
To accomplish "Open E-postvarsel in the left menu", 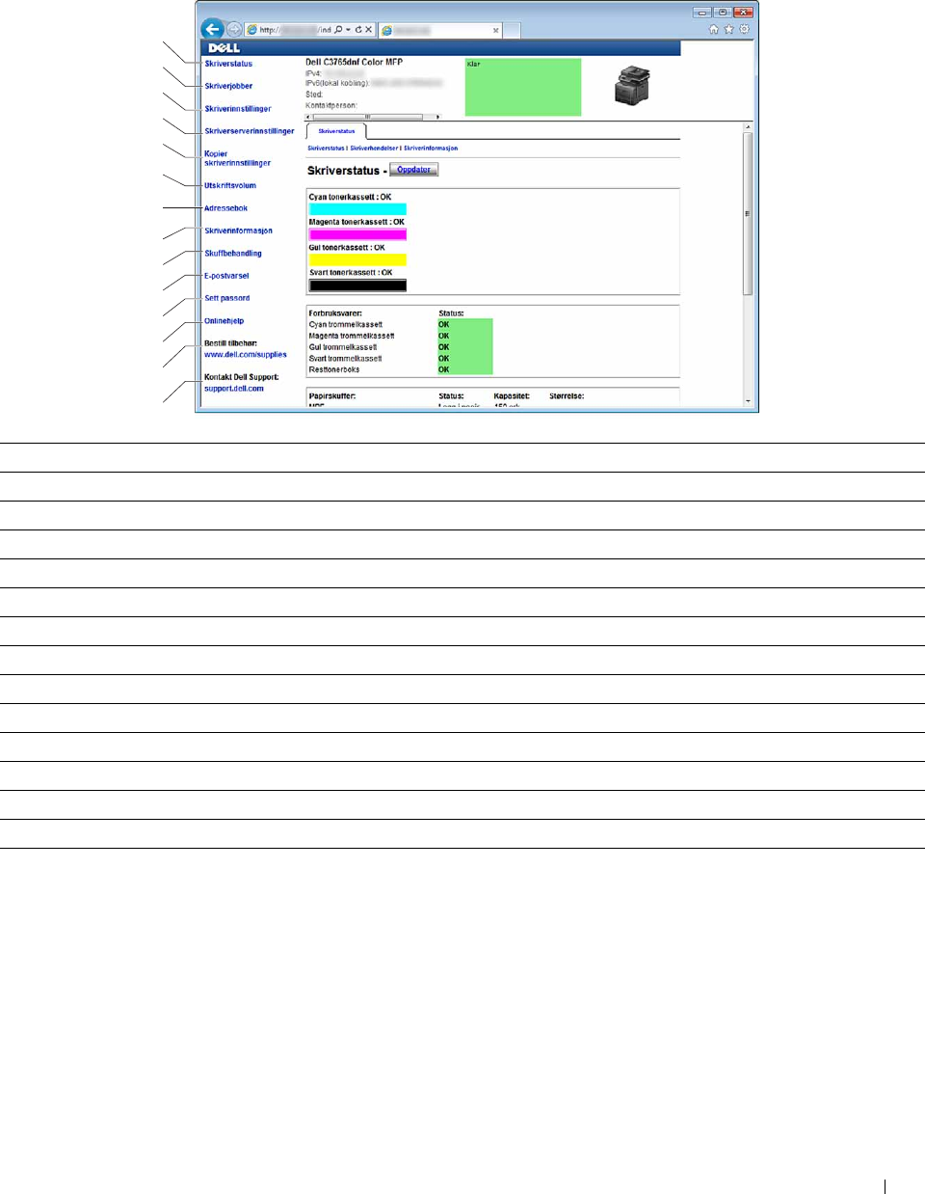I will click(x=226, y=276).
